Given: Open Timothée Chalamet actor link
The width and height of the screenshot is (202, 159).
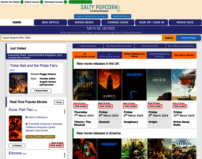Looking at the screenshot, I should (40, 124).
